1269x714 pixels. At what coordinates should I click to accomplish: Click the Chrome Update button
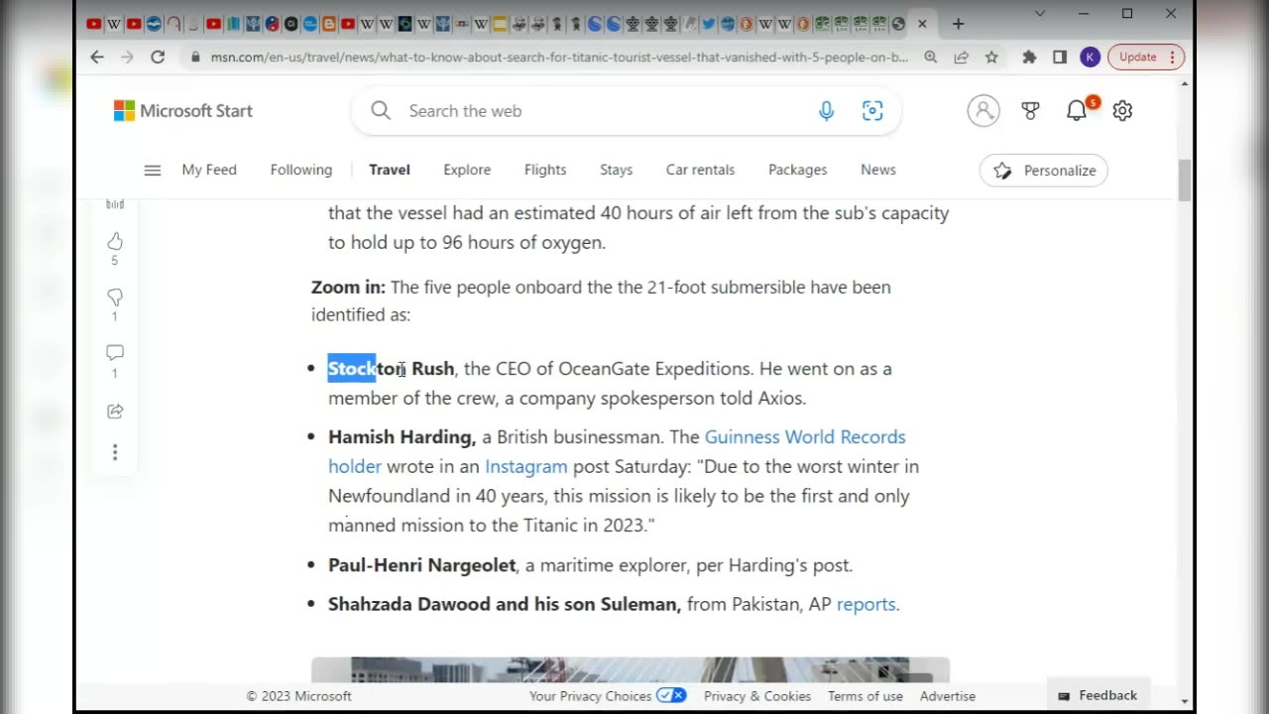pyautogui.click(x=1145, y=58)
